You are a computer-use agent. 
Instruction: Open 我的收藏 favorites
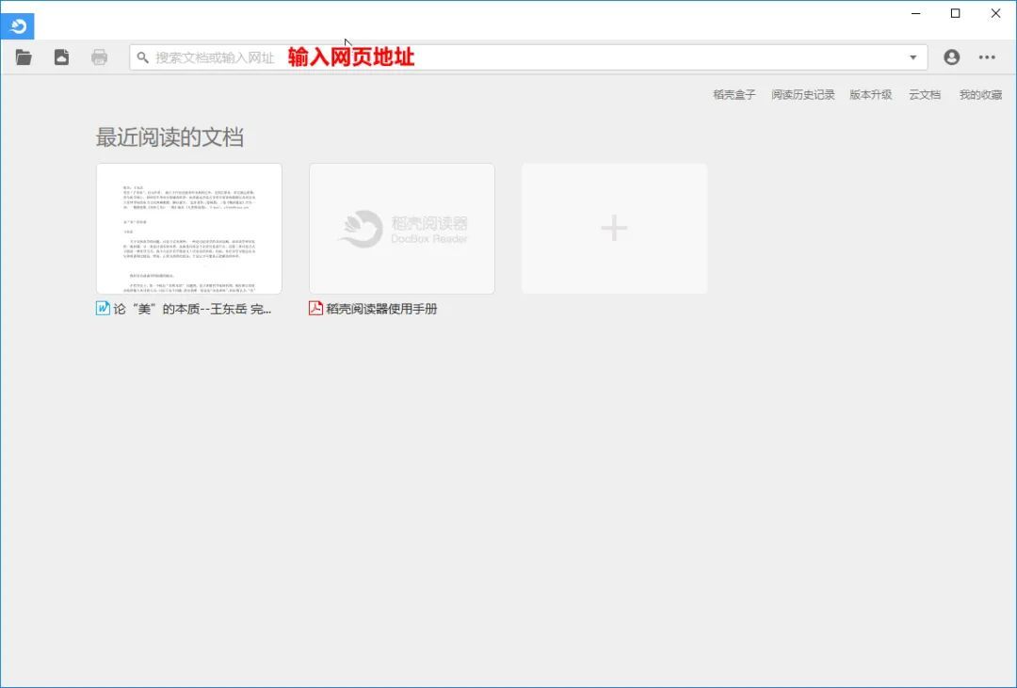(x=981, y=94)
